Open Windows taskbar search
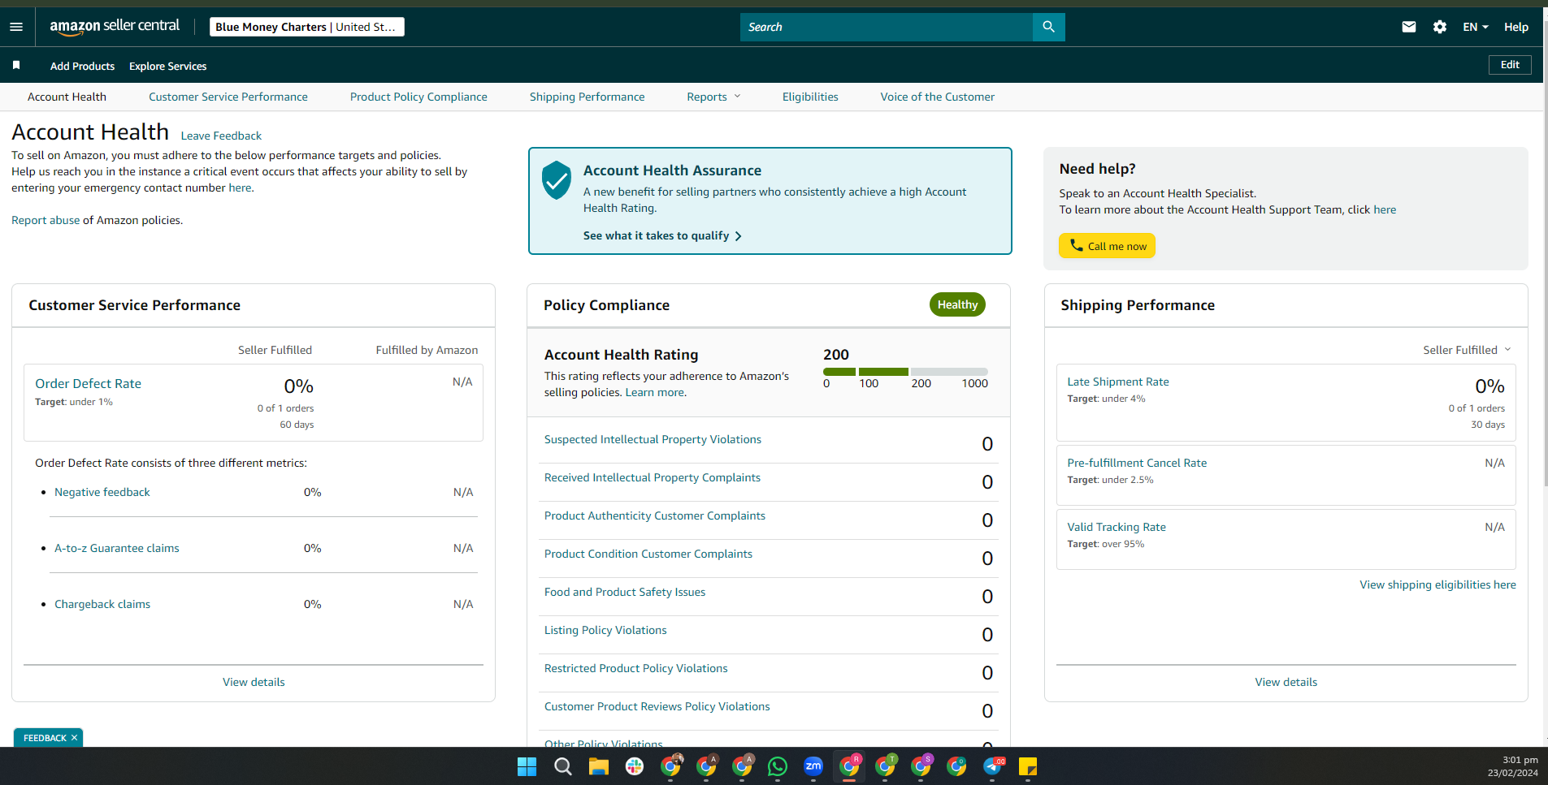The height and width of the screenshot is (785, 1548). (563, 766)
